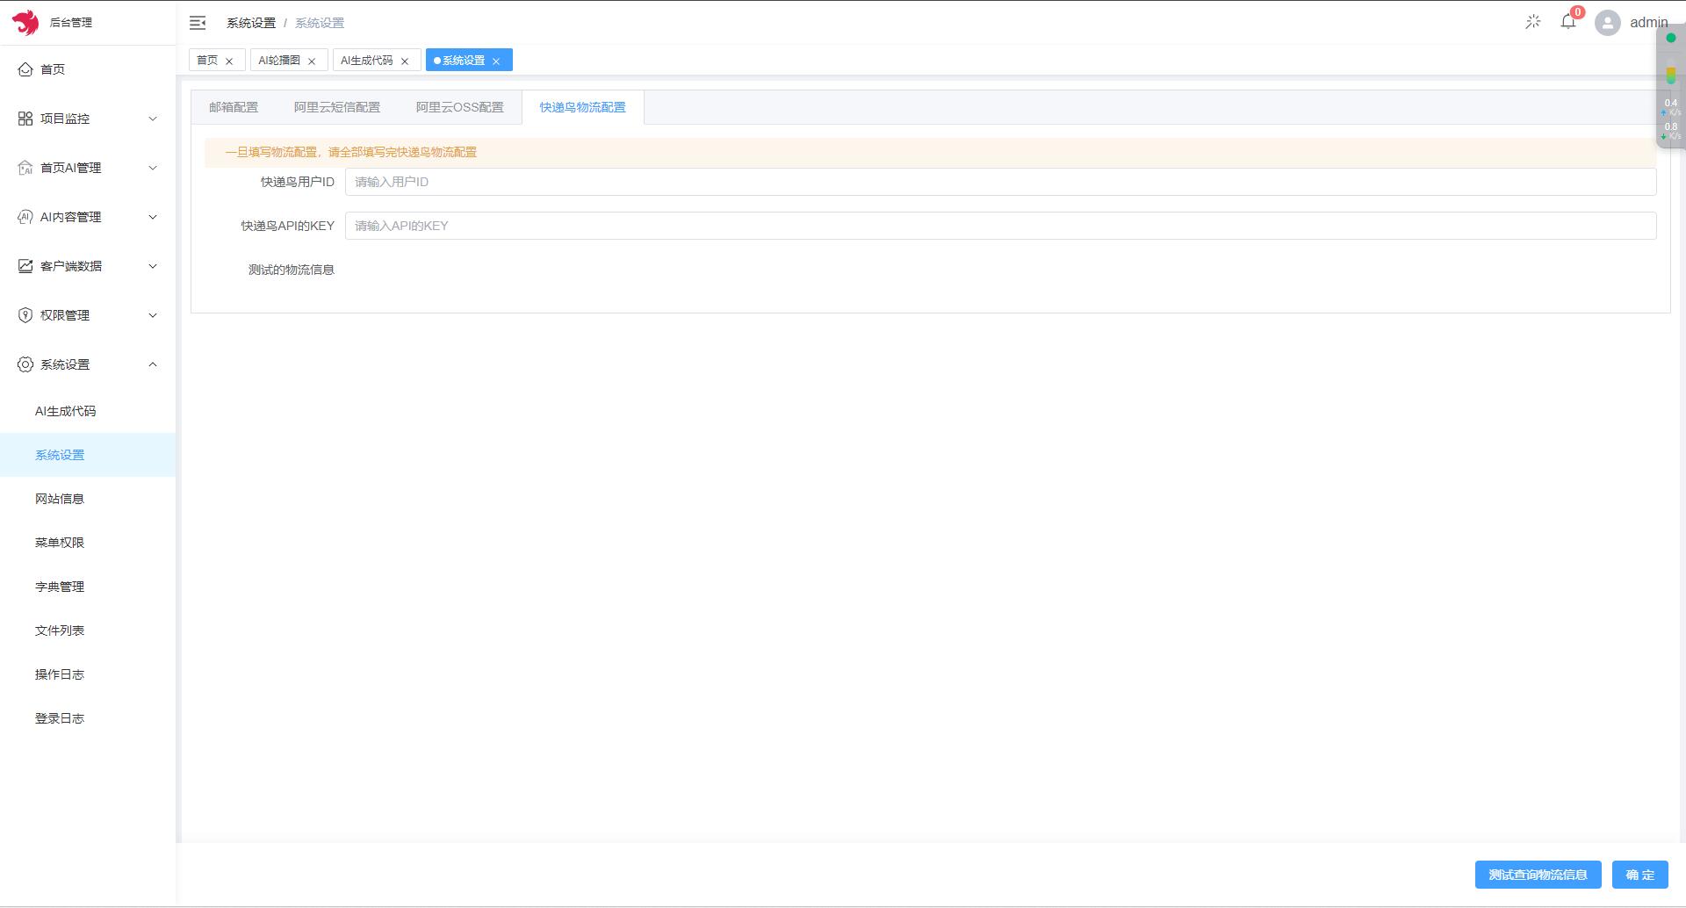
Task: Click the 首页AI管理 house icon
Action: point(25,168)
